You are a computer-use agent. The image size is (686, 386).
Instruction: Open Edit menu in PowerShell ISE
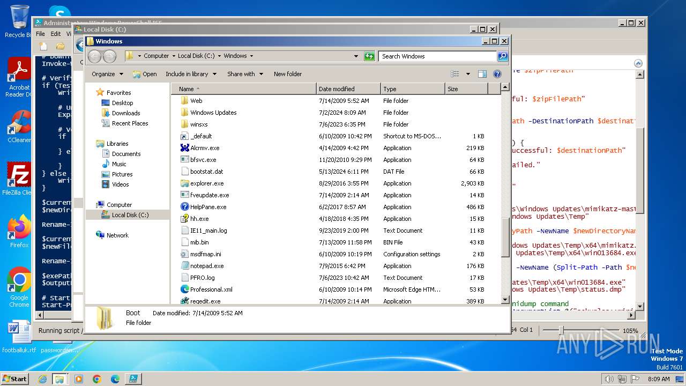56,34
